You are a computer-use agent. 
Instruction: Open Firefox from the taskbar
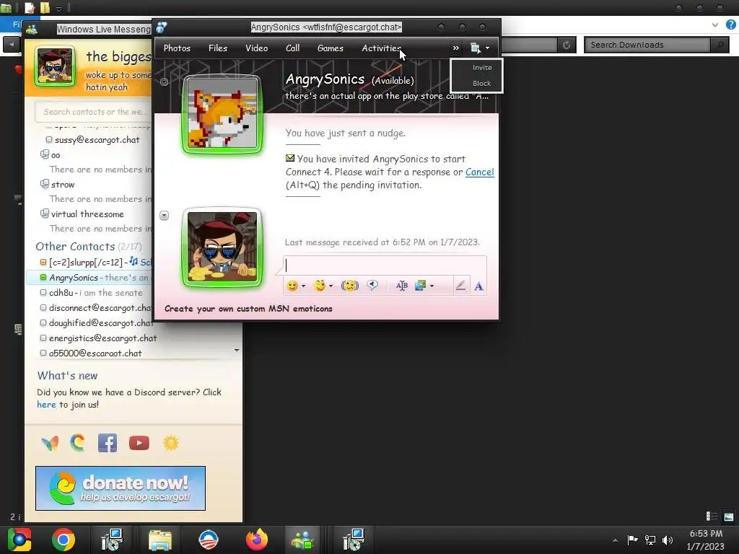[x=257, y=540]
